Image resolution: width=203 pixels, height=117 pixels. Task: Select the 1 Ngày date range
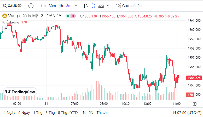9,113
